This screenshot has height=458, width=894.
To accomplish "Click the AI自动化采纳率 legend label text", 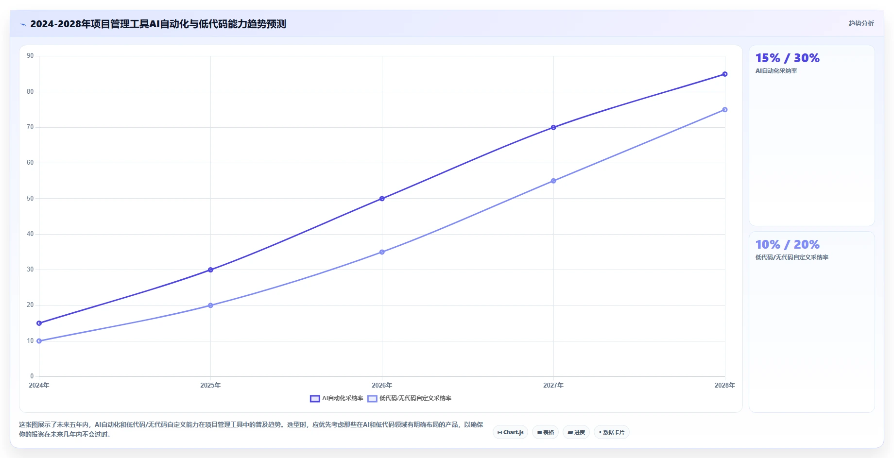I will click(343, 398).
